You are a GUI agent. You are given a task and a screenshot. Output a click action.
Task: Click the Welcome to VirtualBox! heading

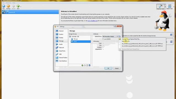pos(69,12)
